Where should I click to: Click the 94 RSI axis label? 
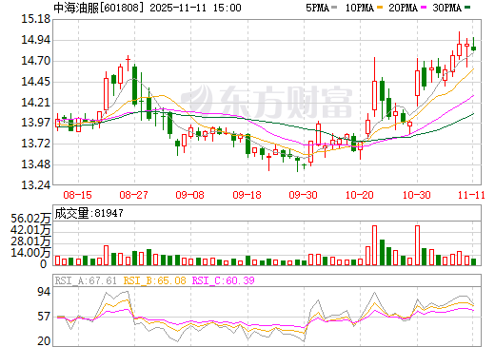coord(44,292)
